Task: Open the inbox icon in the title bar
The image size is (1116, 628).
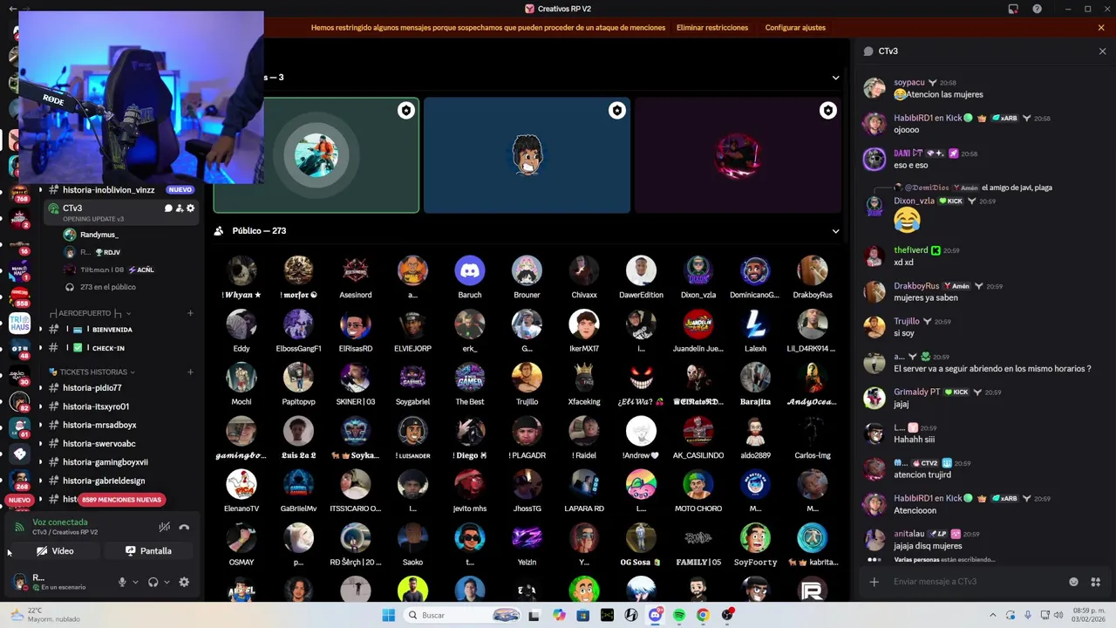Action: pyautogui.click(x=1013, y=9)
